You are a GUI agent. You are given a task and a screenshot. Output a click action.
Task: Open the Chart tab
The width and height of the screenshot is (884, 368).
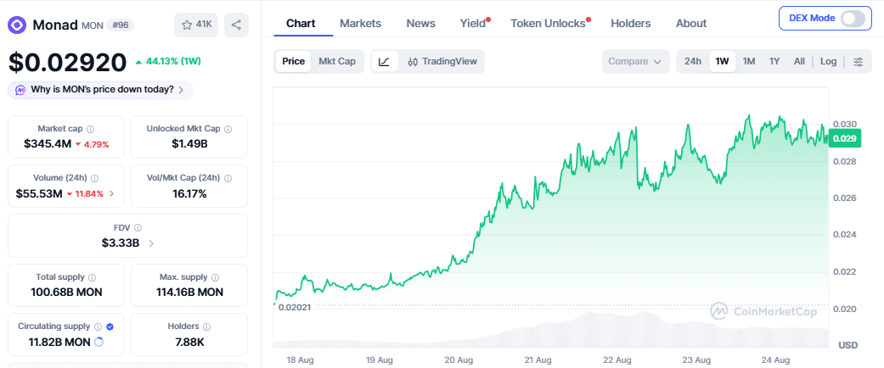[x=301, y=24]
